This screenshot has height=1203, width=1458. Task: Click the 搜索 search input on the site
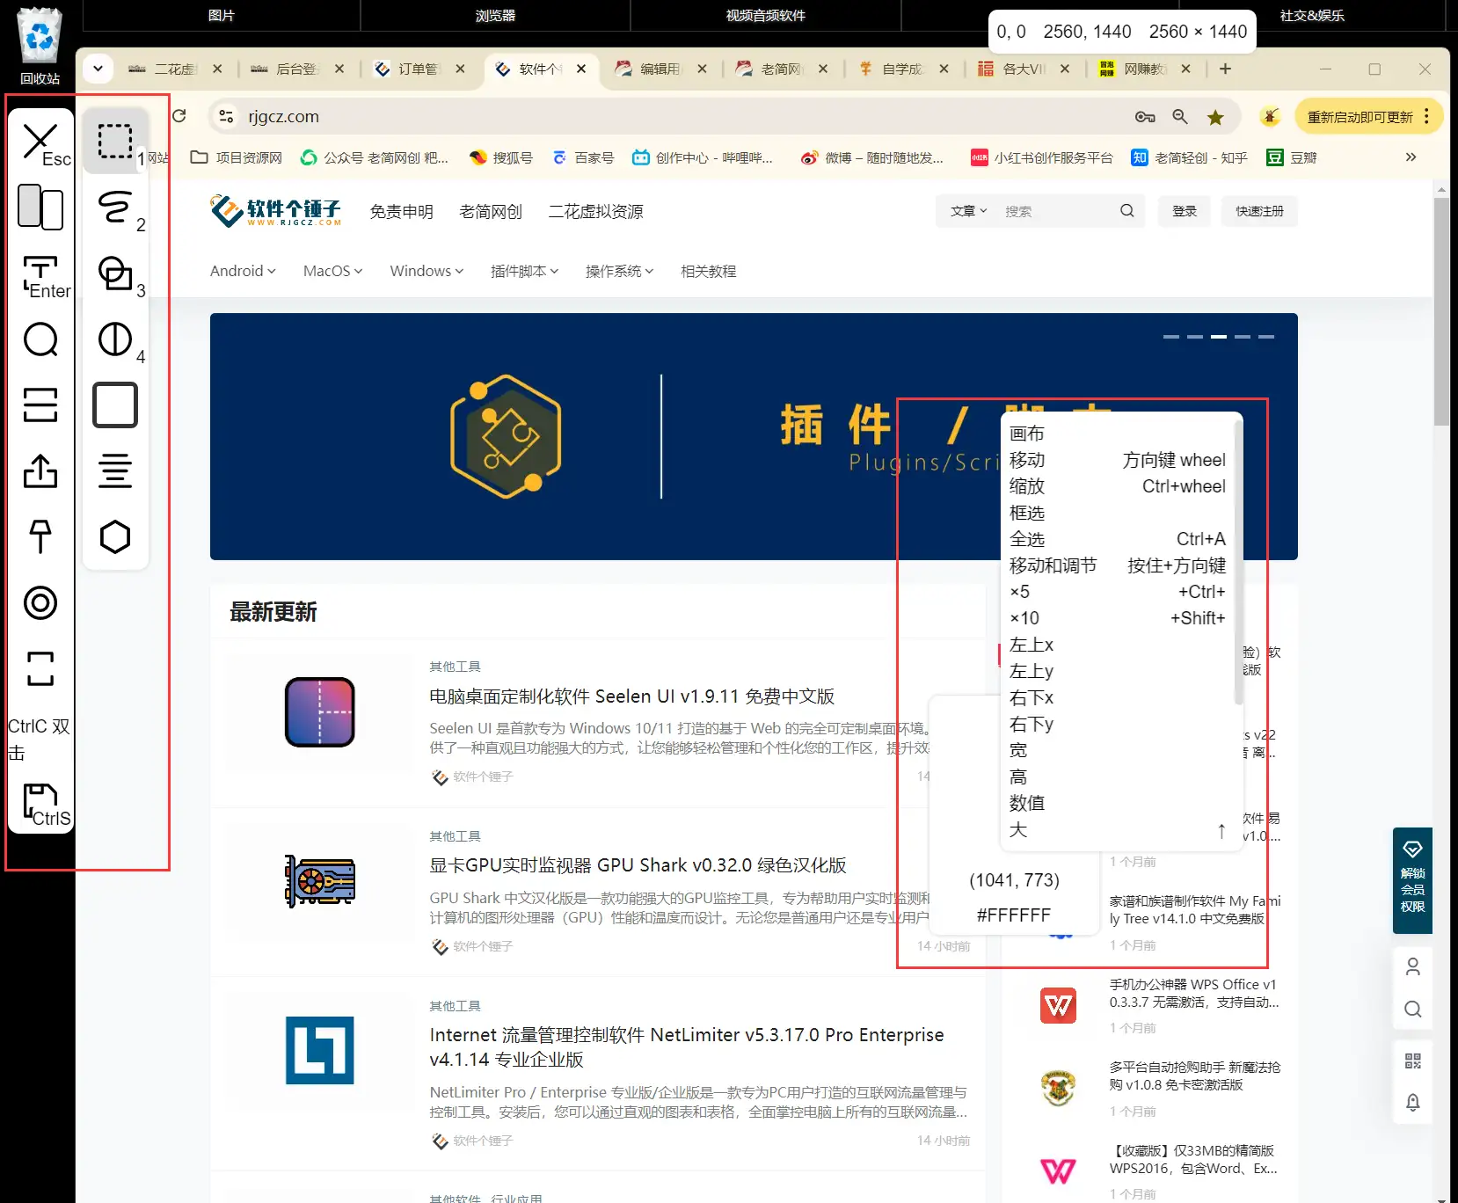point(1055,211)
